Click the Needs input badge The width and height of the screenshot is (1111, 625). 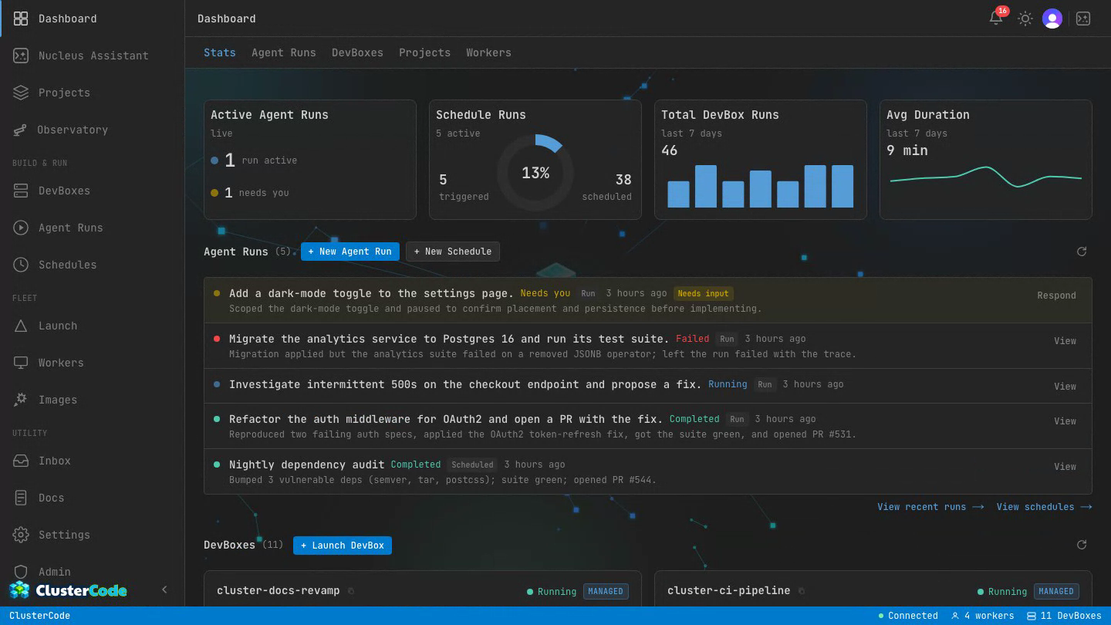703,293
